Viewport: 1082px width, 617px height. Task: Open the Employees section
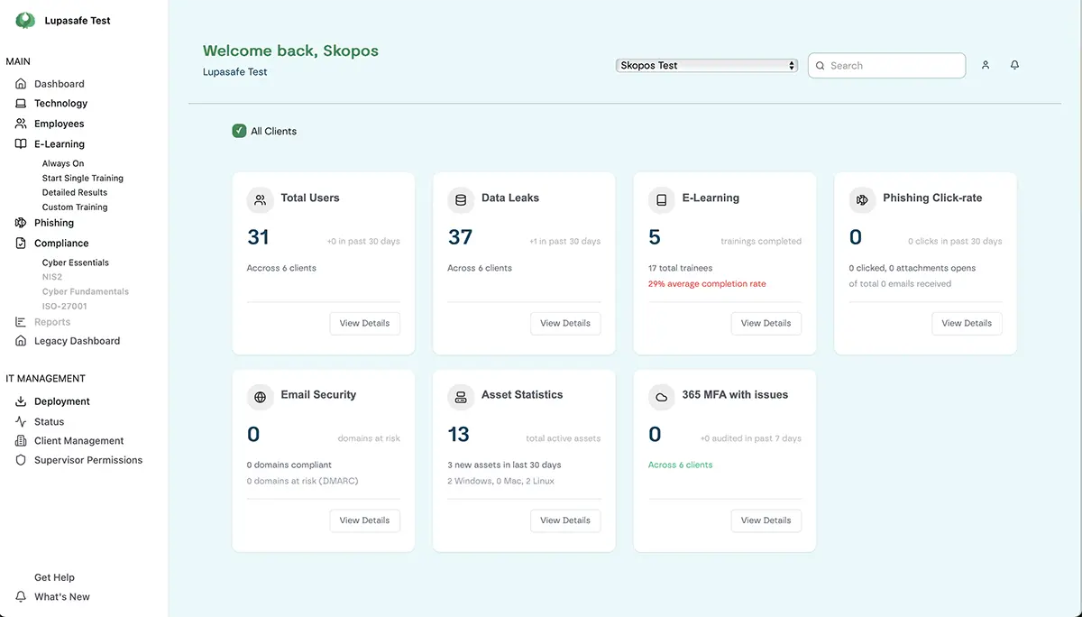[x=60, y=123]
